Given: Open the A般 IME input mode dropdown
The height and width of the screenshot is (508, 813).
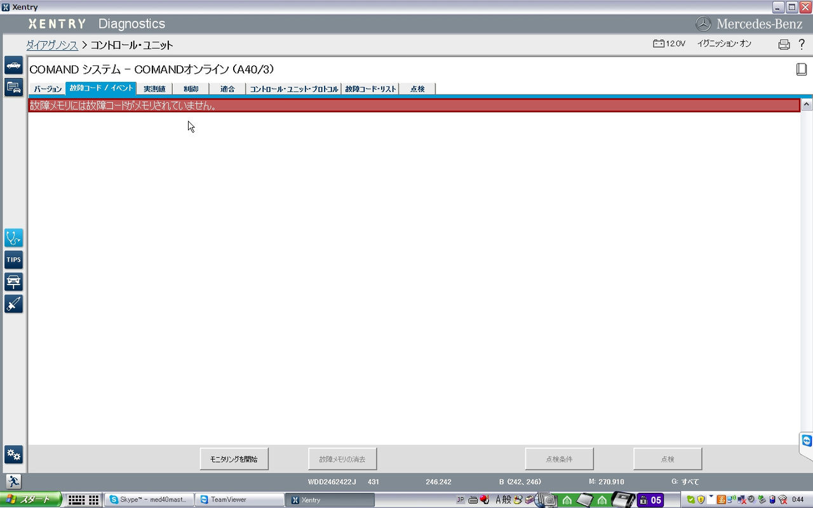Looking at the screenshot, I should click(501, 500).
